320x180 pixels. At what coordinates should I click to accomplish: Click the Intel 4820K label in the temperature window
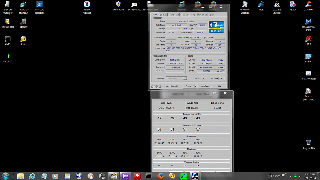tap(166, 103)
